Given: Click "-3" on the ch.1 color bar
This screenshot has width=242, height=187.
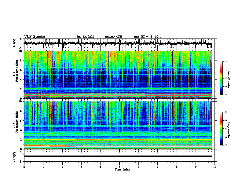Looking at the screenshot, I should point(226,61).
